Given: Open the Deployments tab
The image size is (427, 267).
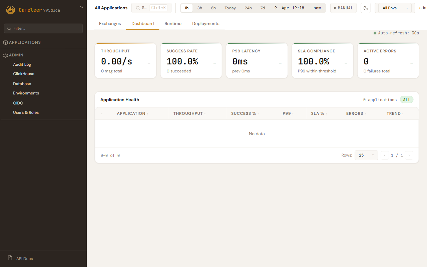Looking at the screenshot, I should [x=205, y=24].
